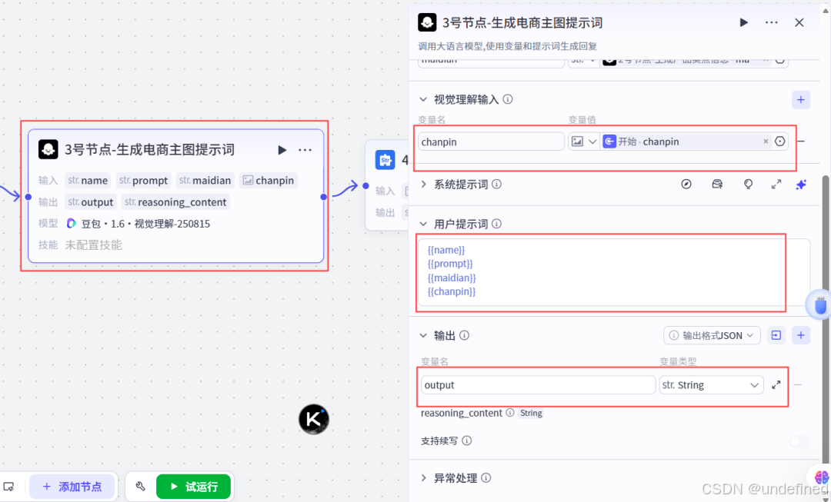Run node 3 from canvas card play icon
The width and height of the screenshot is (831, 502).
282,150
